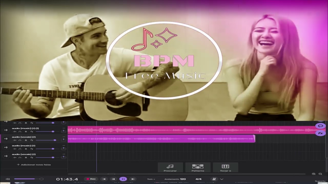Open three-dot menu of empty audio [vocals] (2)
Viewport: 328px width, 184px height.
click(64, 154)
